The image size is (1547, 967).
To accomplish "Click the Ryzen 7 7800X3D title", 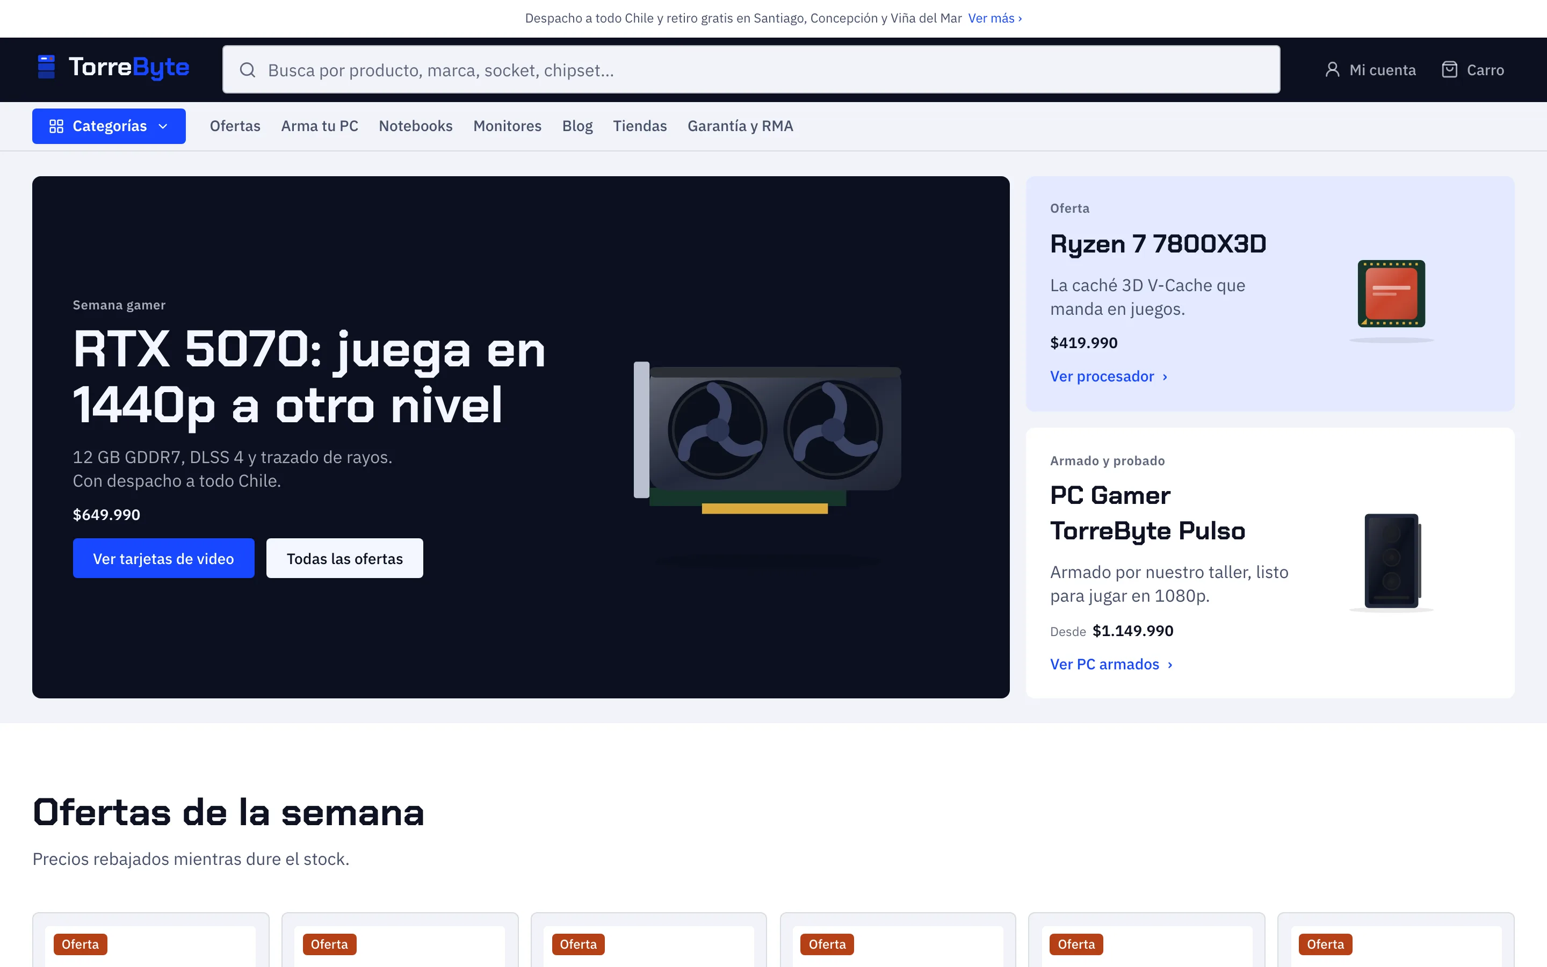I will pyautogui.click(x=1158, y=244).
